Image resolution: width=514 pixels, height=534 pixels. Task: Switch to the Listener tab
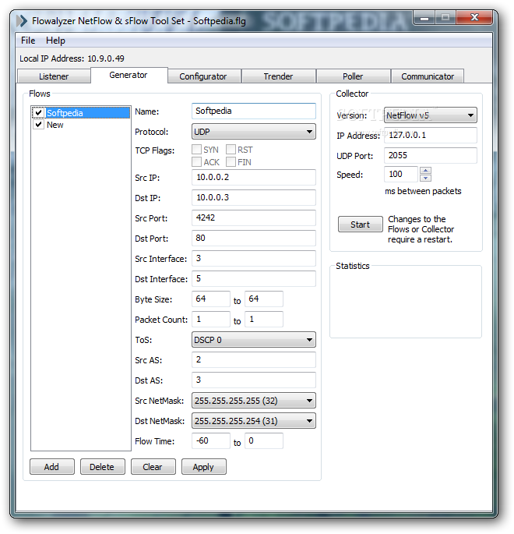(x=54, y=76)
